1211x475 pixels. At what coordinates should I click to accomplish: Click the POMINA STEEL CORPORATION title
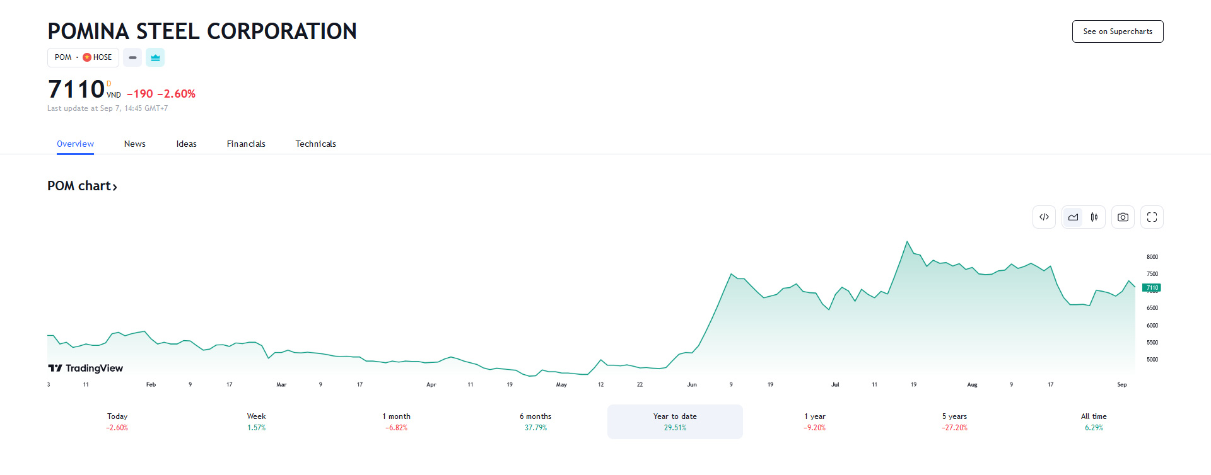point(202,31)
